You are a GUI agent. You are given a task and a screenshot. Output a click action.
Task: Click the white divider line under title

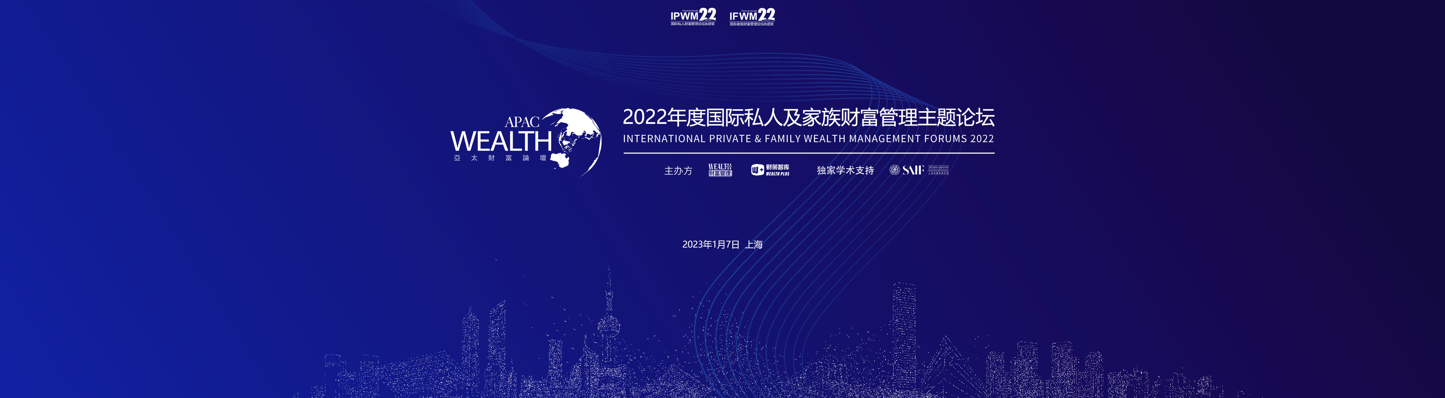(x=808, y=153)
